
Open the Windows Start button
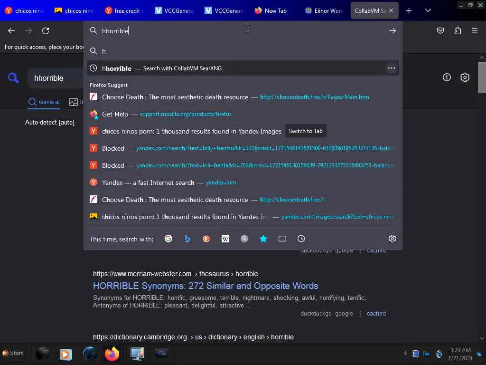13,353
